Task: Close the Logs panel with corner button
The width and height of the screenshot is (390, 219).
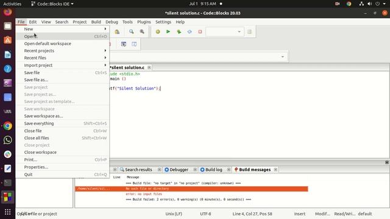Action: pos(387,162)
